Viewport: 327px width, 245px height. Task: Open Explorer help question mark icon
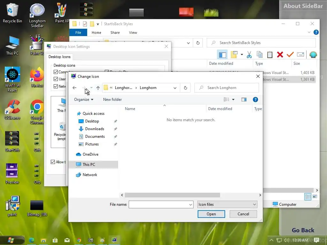point(316,32)
